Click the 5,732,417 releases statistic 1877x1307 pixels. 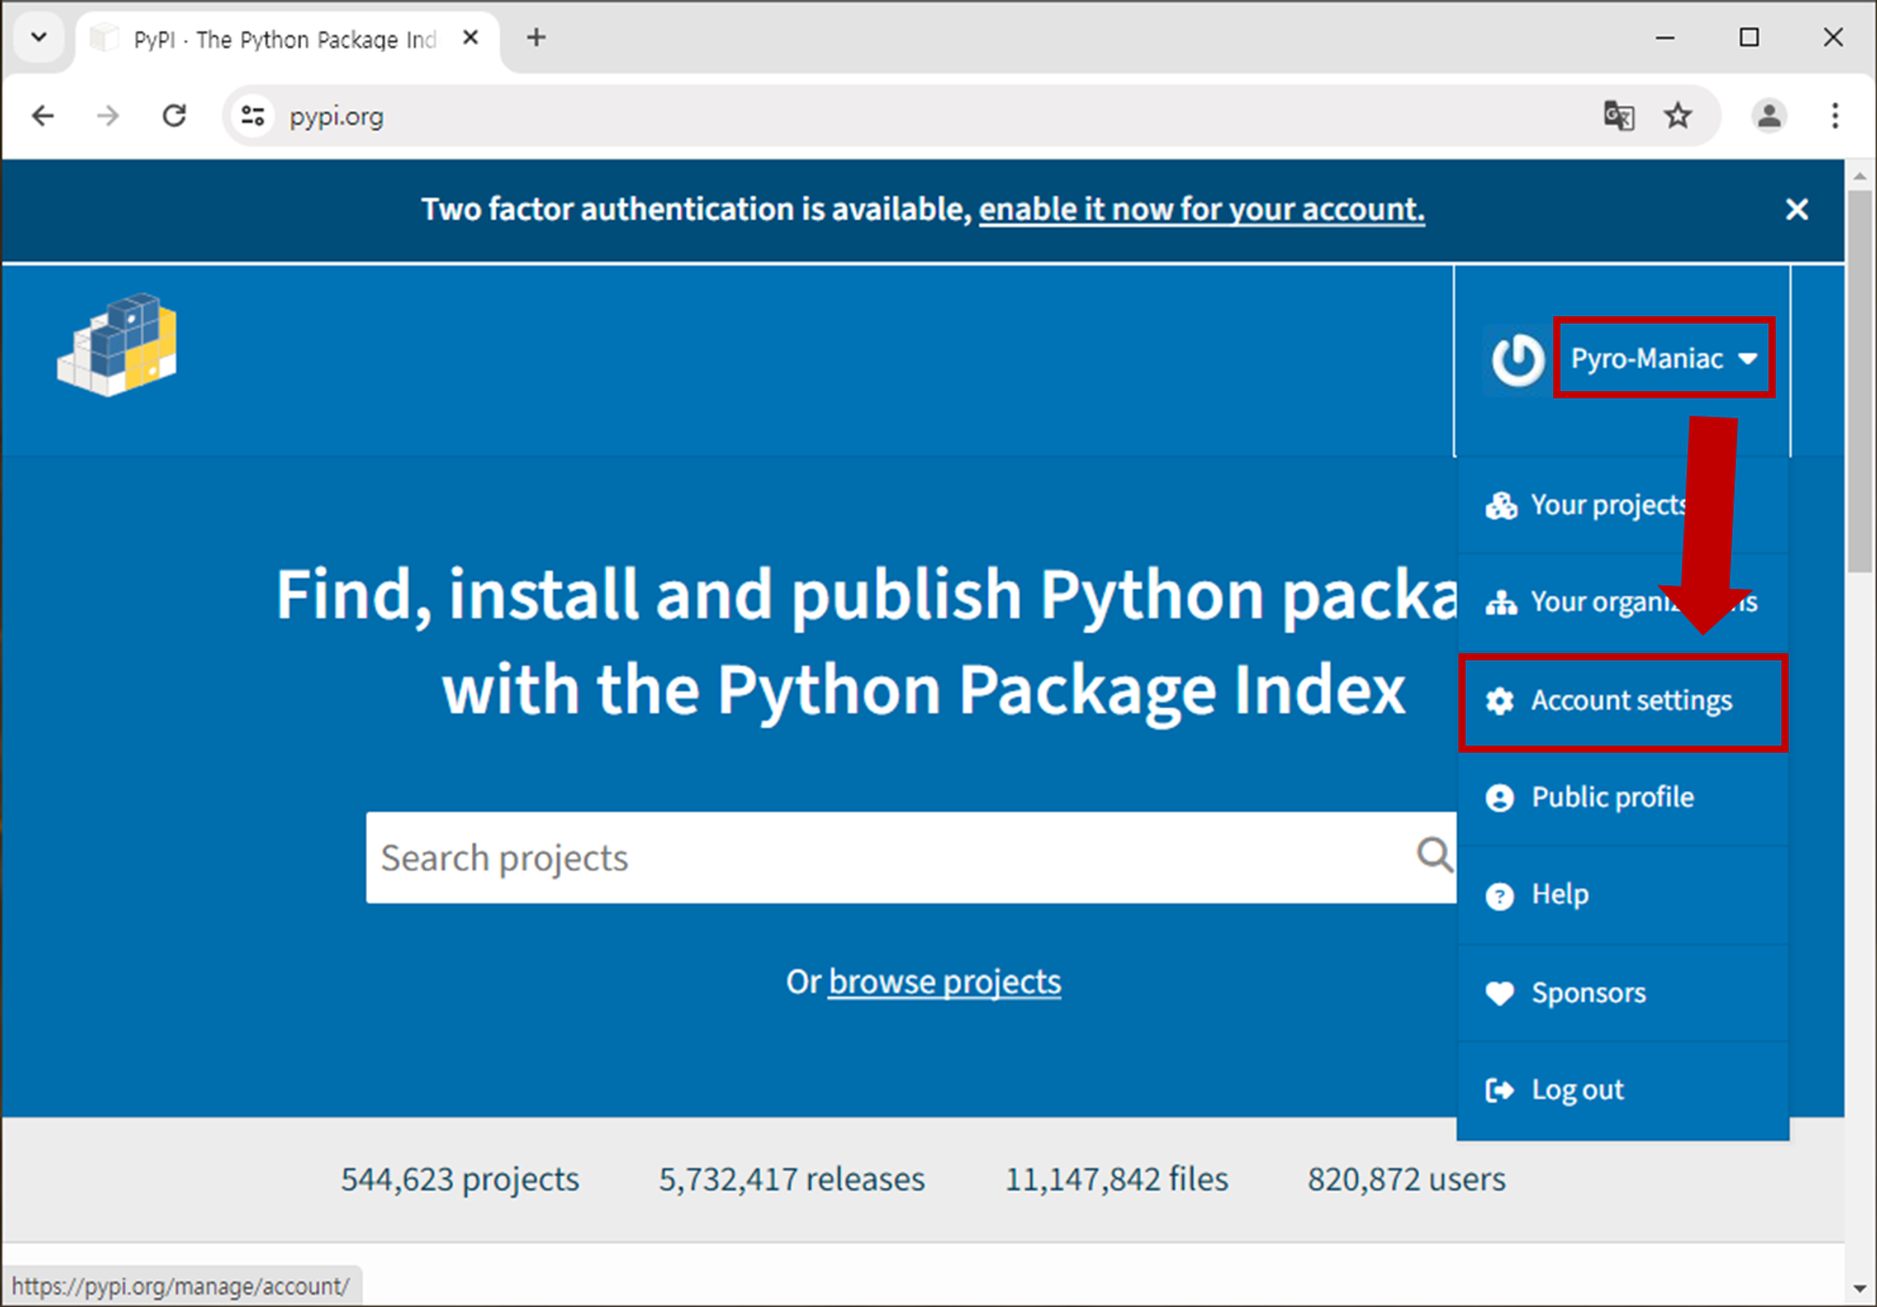792,1179
